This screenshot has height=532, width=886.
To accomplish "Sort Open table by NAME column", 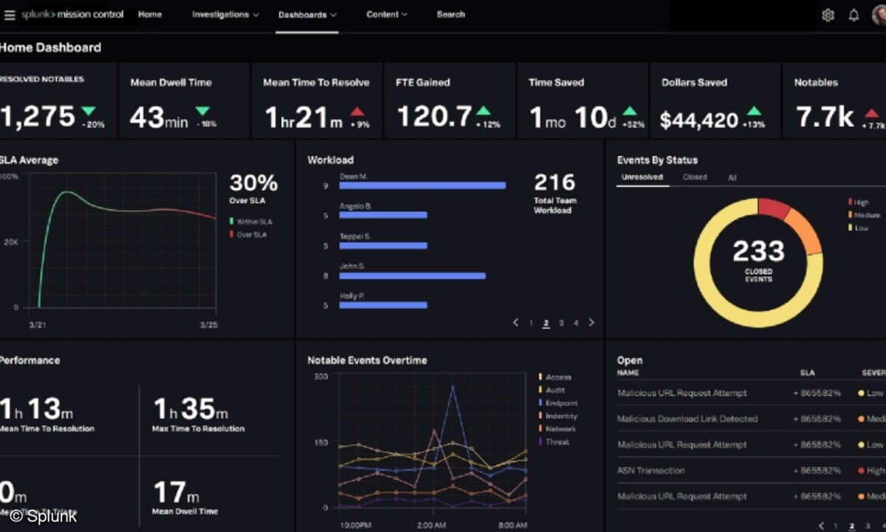I will (x=628, y=373).
